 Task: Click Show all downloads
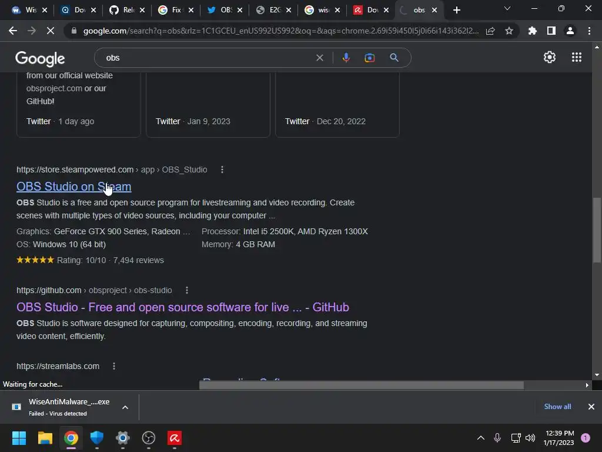(557, 407)
